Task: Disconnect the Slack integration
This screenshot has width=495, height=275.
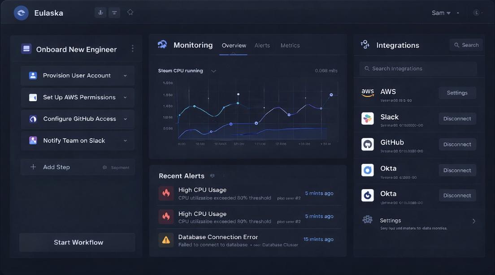Action: [457, 119]
